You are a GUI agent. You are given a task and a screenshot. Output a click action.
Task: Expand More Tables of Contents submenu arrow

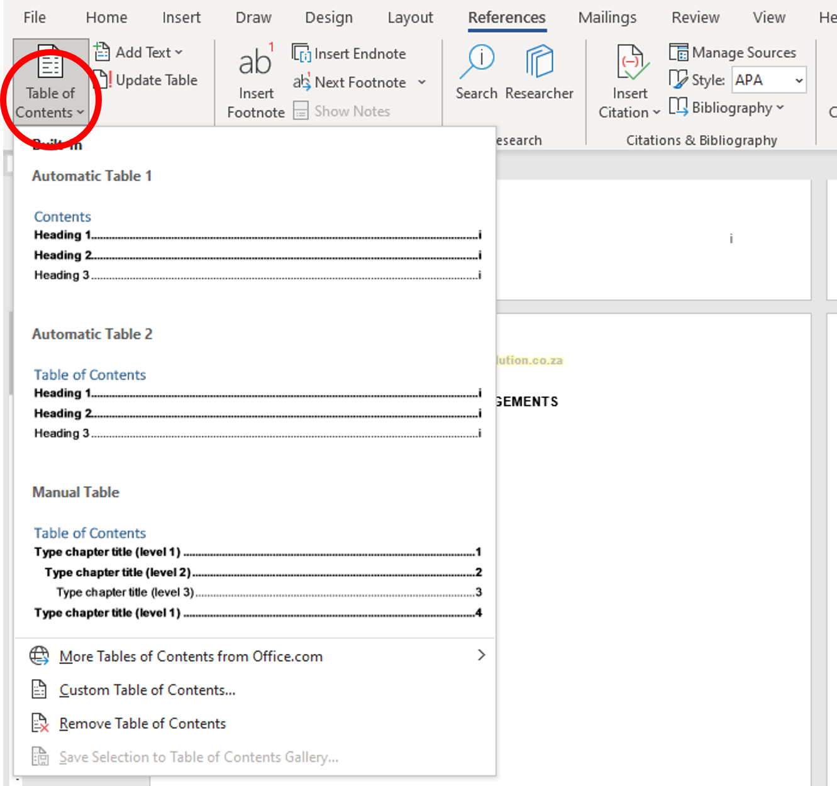click(x=481, y=655)
